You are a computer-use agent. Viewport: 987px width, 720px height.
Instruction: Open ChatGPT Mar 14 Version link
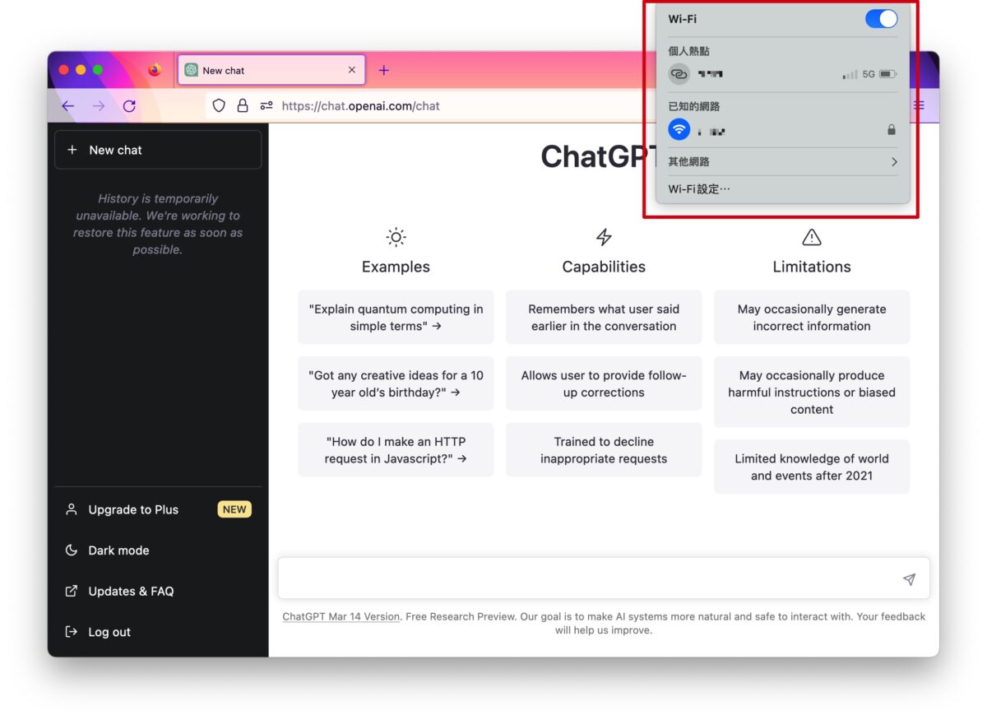[x=341, y=616]
